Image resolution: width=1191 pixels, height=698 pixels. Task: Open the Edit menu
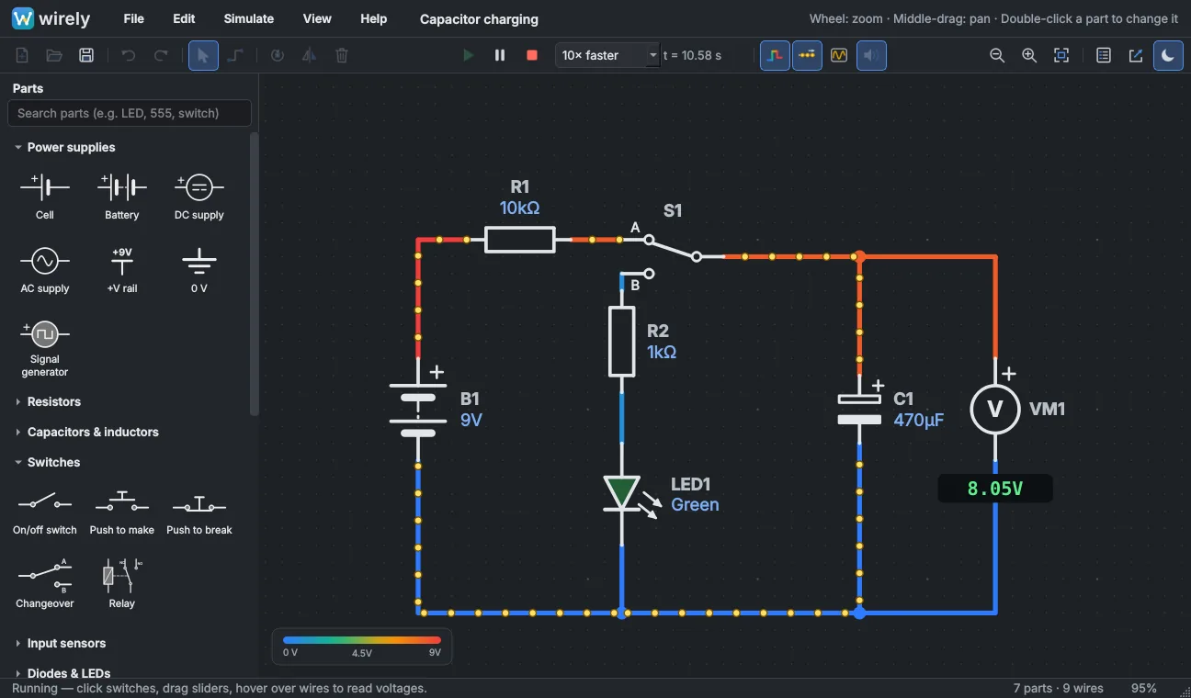184,18
